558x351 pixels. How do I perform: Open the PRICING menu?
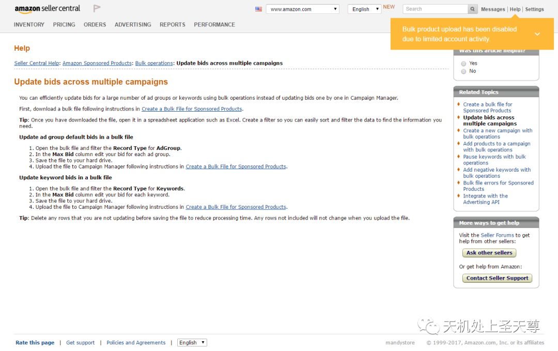pyautogui.click(x=64, y=25)
